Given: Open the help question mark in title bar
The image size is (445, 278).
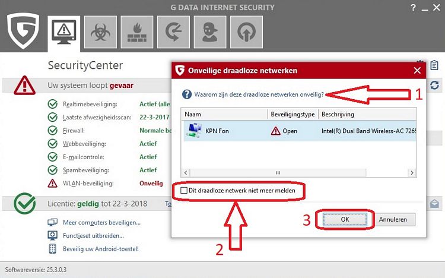Looking at the screenshot, I should (414, 7).
